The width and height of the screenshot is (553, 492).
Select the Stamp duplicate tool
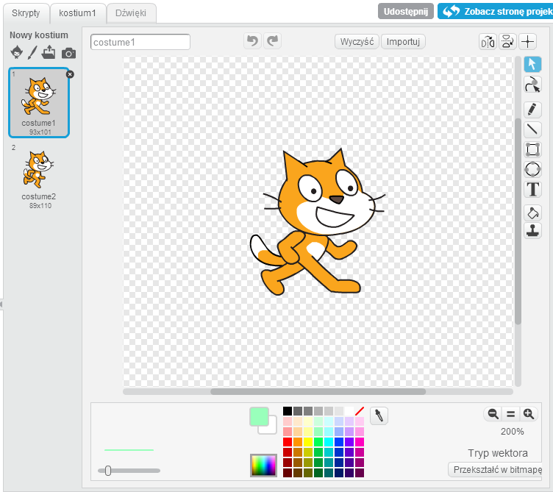[x=532, y=231]
